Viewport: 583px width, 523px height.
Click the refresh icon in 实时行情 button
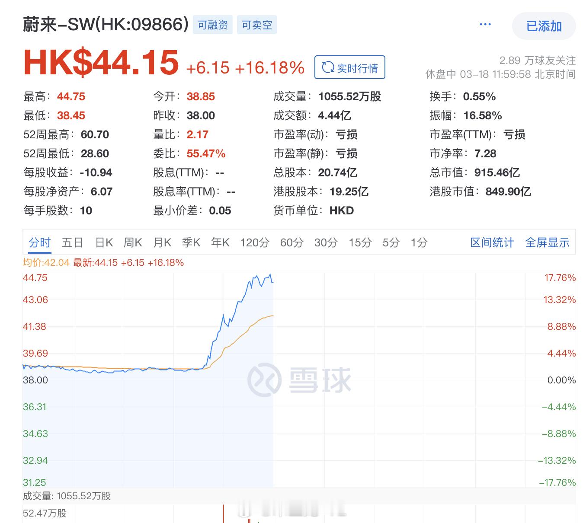(x=328, y=67)
